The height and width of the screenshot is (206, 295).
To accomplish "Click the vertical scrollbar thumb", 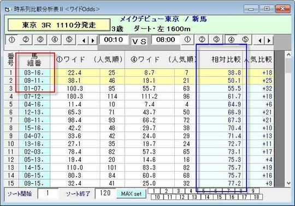I will (288, 65).
